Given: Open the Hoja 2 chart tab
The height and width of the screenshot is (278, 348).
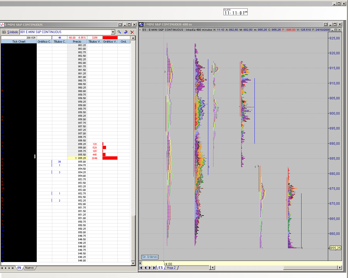Looking at the screenshot, I should pyautogui.click(x=171, y=268).
